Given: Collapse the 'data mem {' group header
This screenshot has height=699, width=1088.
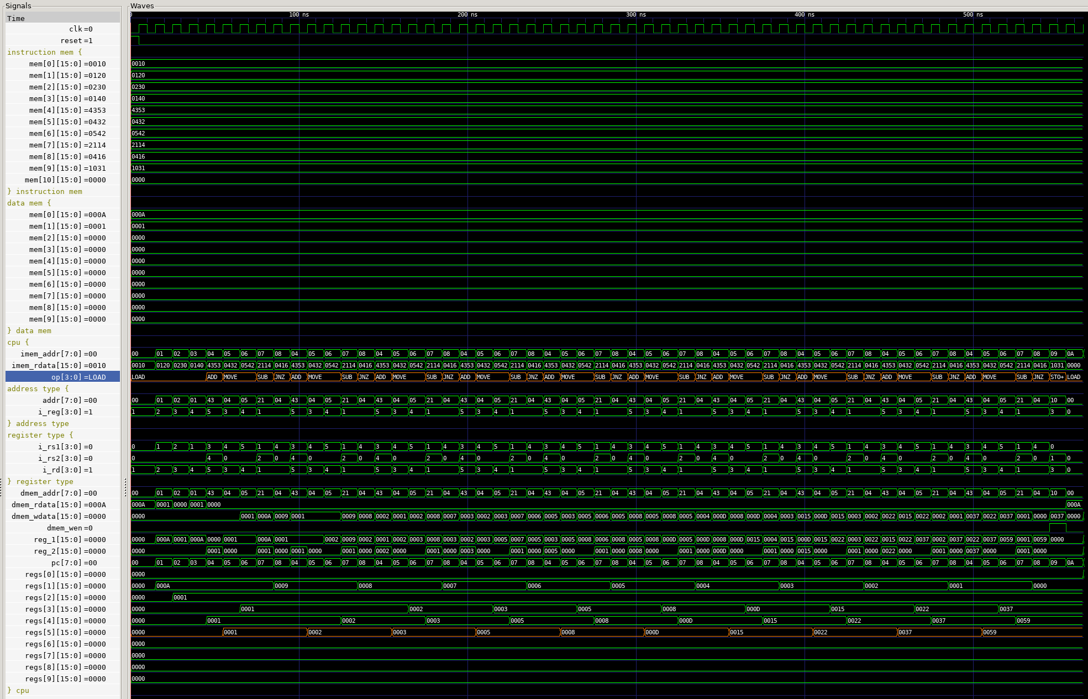Looking at the screenshot, I should click(x=62, y=203).
